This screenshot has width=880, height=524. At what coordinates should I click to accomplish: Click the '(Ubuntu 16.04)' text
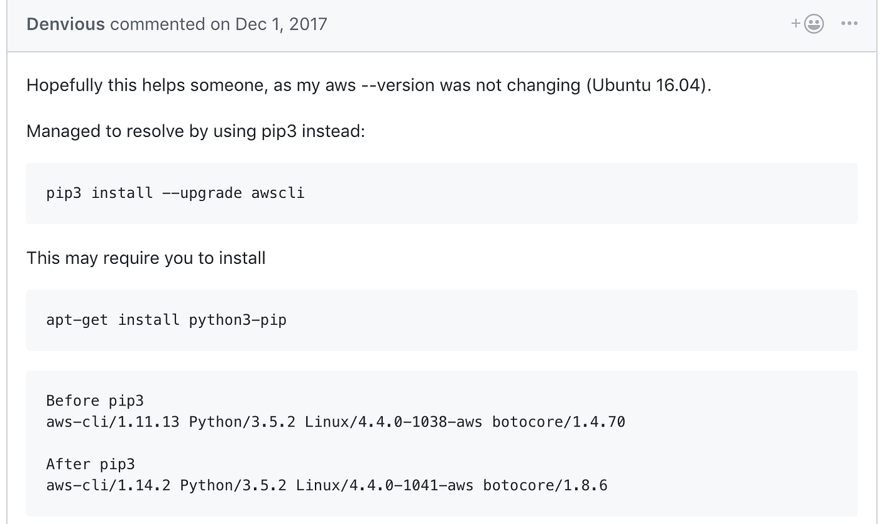648,85
